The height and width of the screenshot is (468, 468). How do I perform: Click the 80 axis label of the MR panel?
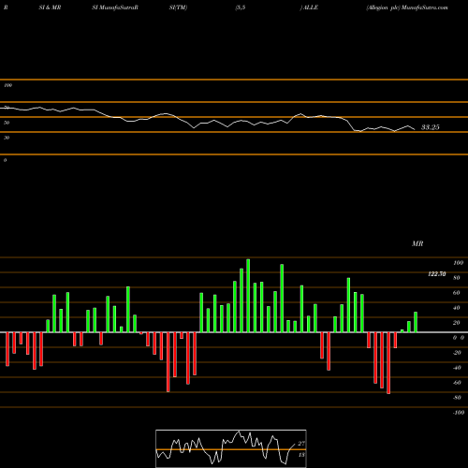point(457,278)
